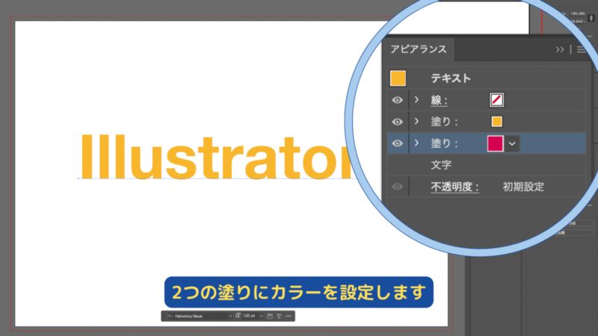598x336 pixels.
Task: Toggle the eye on the red 塗り row
Action: [397, 143]
